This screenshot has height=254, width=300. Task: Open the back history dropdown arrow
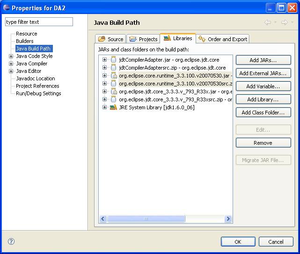click(276, 22)
